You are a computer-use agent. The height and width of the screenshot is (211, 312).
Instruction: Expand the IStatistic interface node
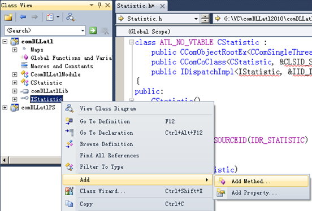15,99
